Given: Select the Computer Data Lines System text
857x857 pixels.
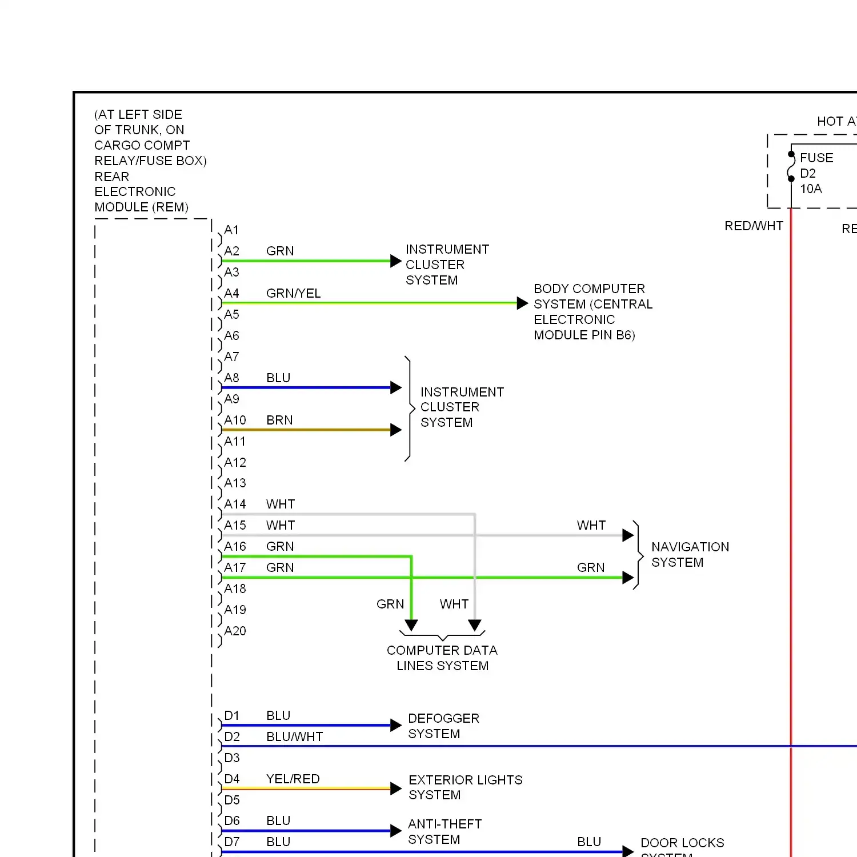Looking at the screenshot, I should click(x=442, y=658).
